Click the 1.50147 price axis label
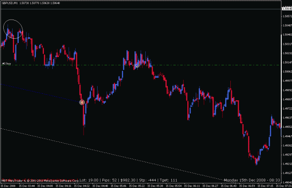 click(287, 63)
